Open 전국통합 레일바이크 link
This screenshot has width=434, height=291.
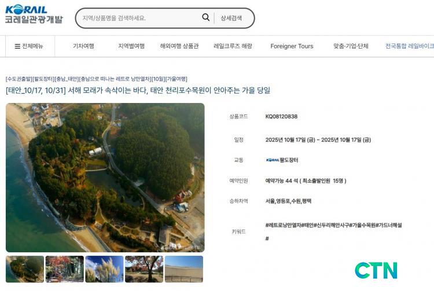tap(410, 46)
